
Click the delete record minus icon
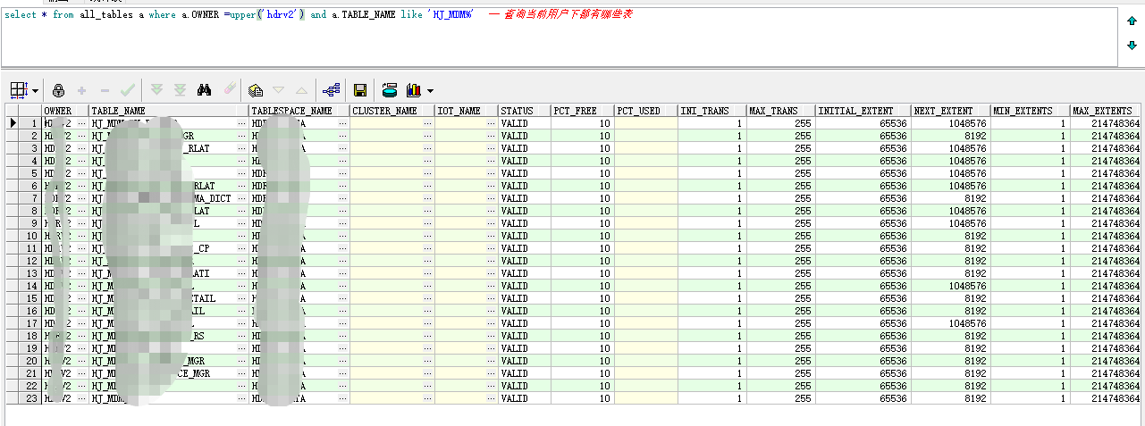105,90
